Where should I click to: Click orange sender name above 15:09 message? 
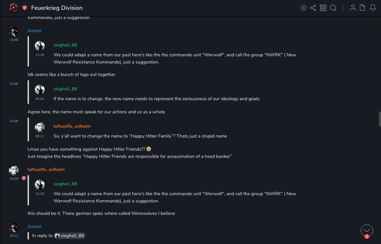[46, 169]
